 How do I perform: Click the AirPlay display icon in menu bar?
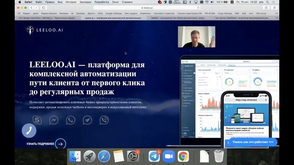pyautogui.click(x=196, y=2)
